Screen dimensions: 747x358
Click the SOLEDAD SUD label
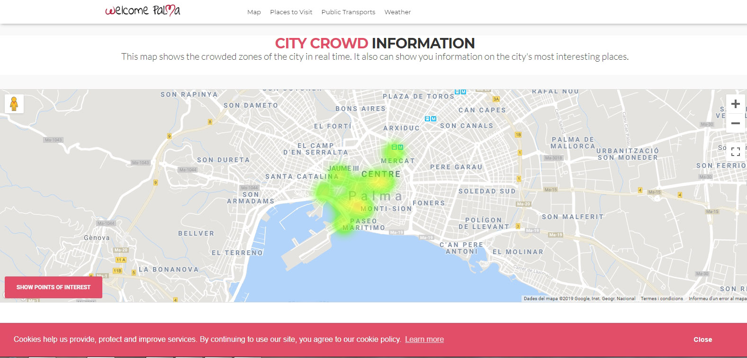click(487, 191)
